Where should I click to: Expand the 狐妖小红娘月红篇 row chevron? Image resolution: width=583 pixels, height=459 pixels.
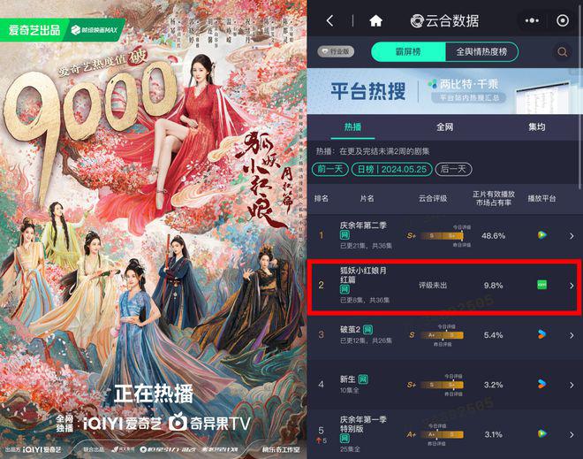click(572, 286)
